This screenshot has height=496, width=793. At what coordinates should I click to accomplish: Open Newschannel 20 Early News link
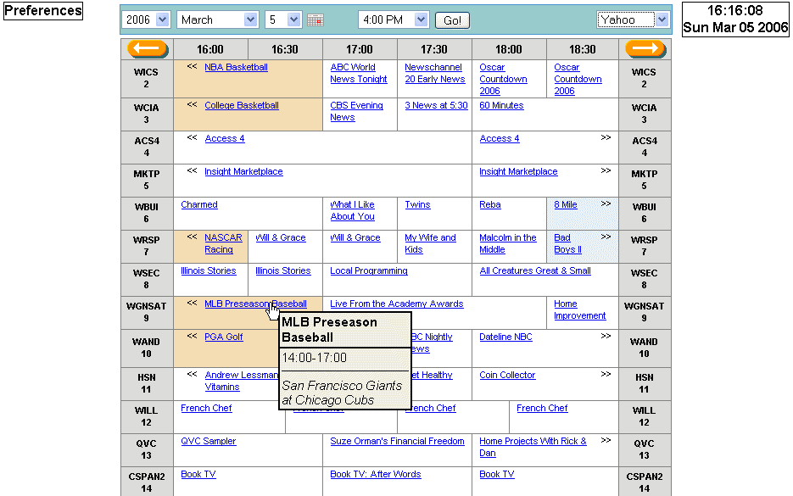click(434, 73)
